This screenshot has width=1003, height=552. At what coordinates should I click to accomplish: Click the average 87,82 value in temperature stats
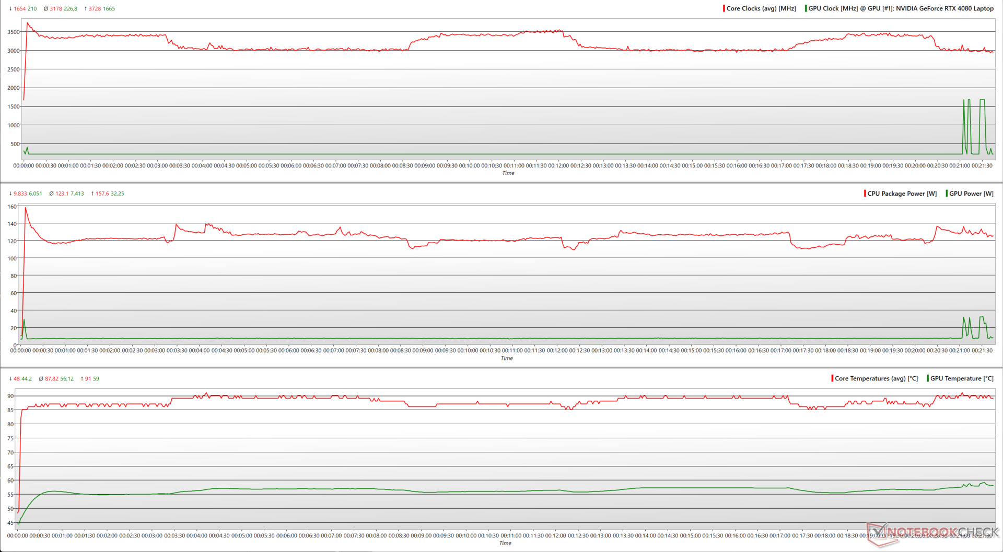click(52, 379)
